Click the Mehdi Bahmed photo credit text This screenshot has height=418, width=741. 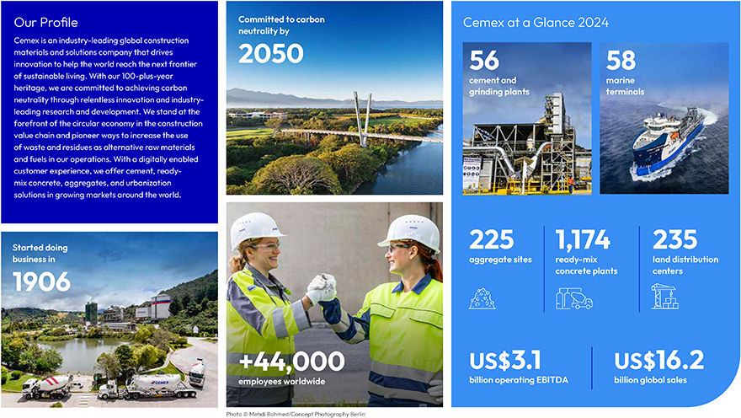[x=294, y=413]
